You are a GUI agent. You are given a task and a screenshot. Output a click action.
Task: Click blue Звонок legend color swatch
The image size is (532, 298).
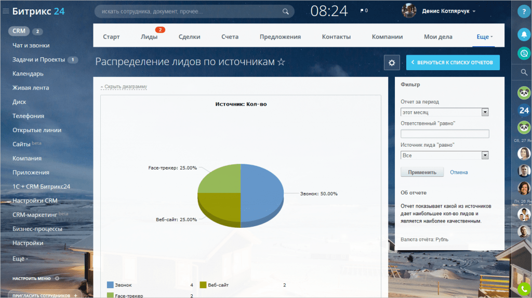tap(110, 285)
